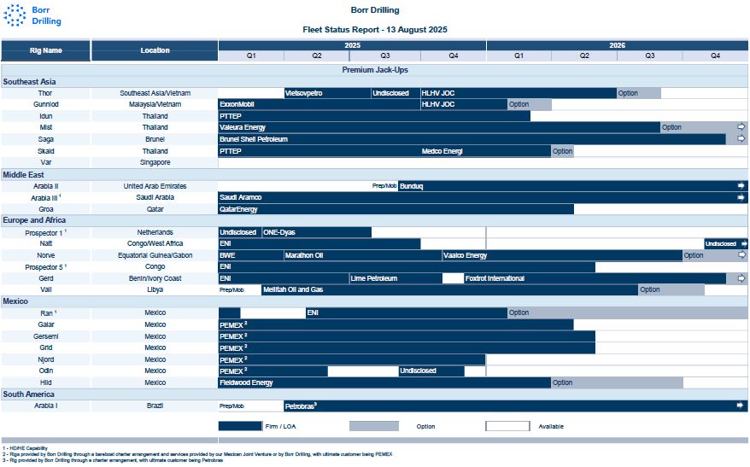
Task: Click the PTTEP contract bar in the Idun row
Action: 374,116
